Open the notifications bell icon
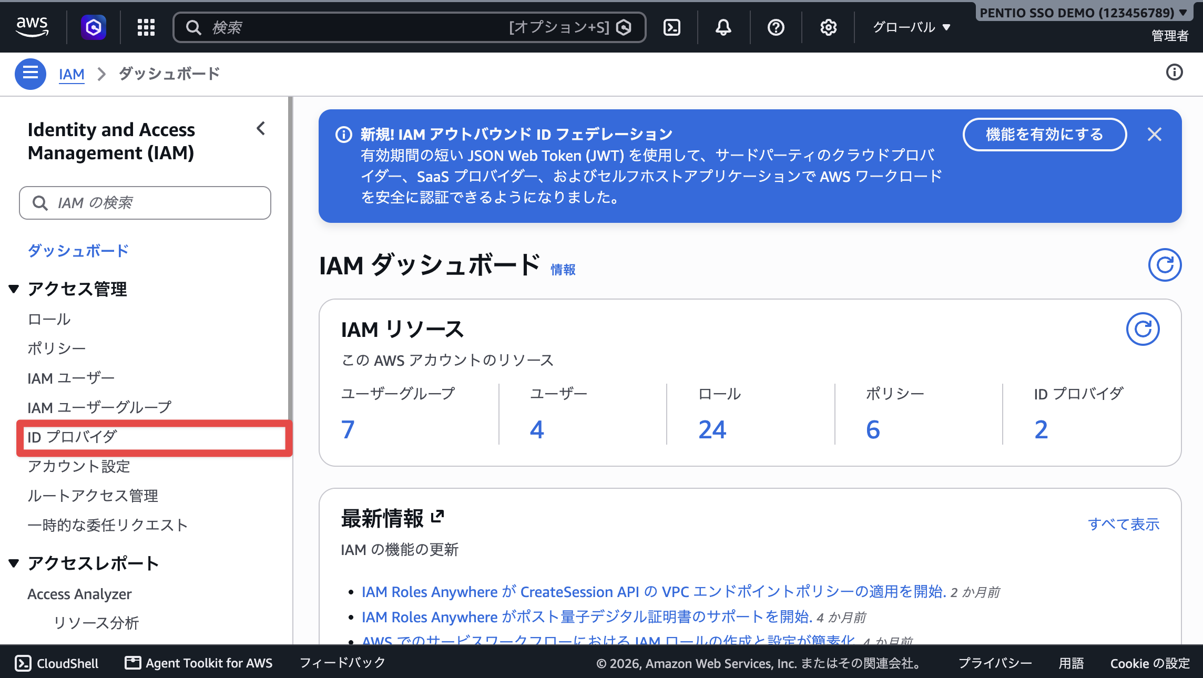 (x=723, y=27)
